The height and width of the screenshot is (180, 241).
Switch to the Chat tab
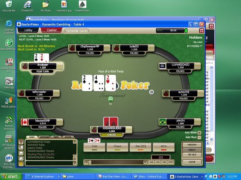coord(32,137)
